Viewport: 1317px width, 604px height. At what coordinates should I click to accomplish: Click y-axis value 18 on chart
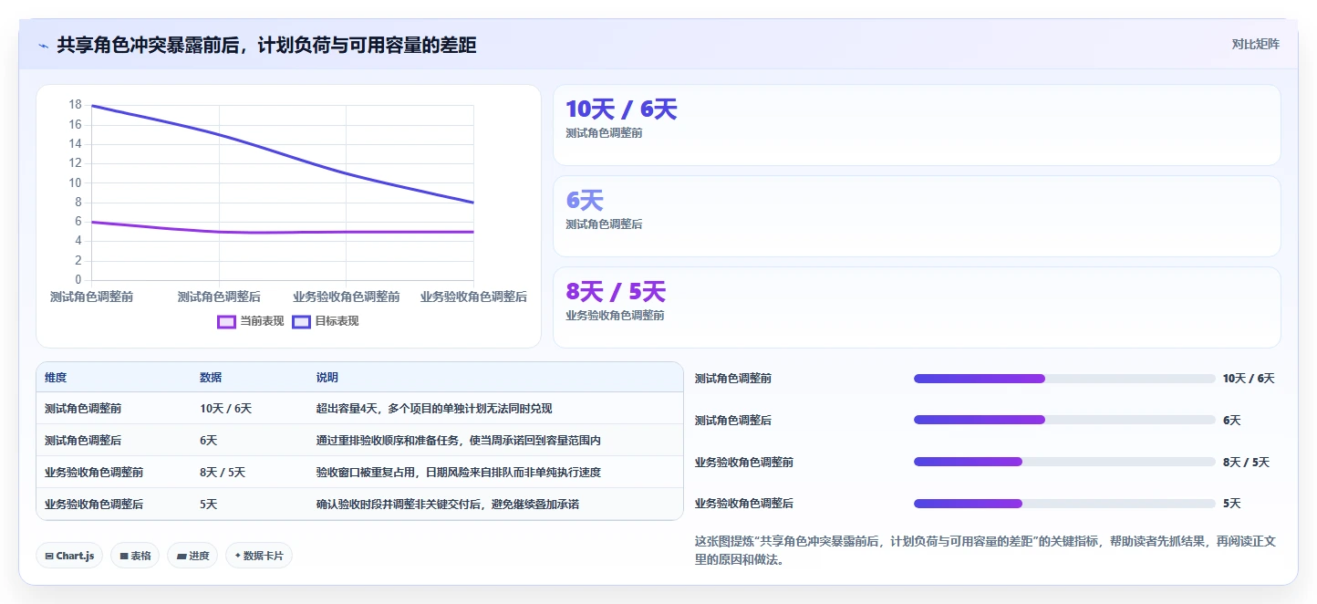pos(75,105)
